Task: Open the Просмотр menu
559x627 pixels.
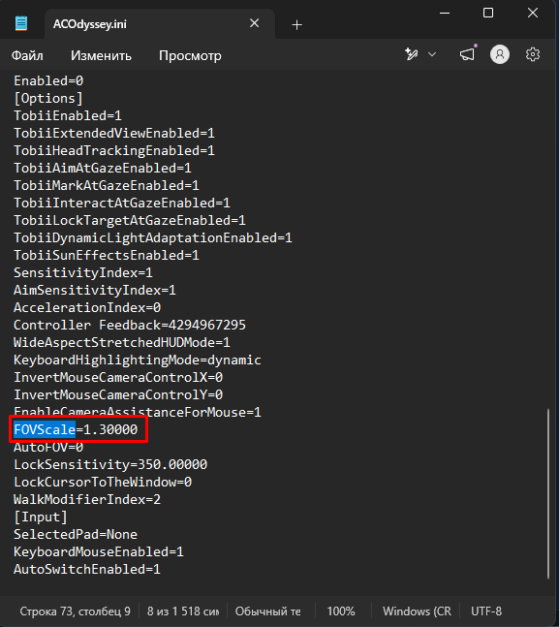Action: coord(190,55)
